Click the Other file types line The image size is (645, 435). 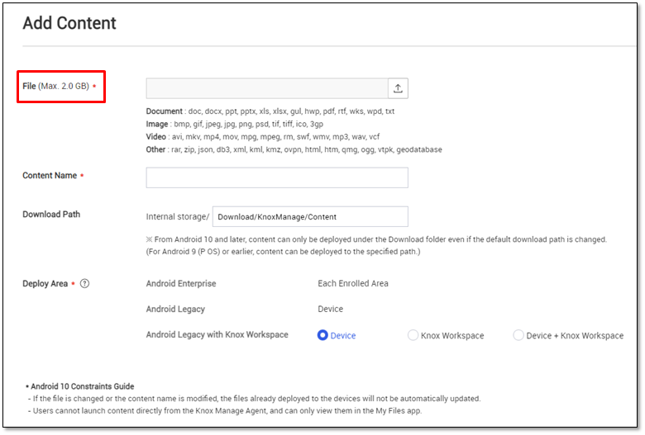point(294,149)
